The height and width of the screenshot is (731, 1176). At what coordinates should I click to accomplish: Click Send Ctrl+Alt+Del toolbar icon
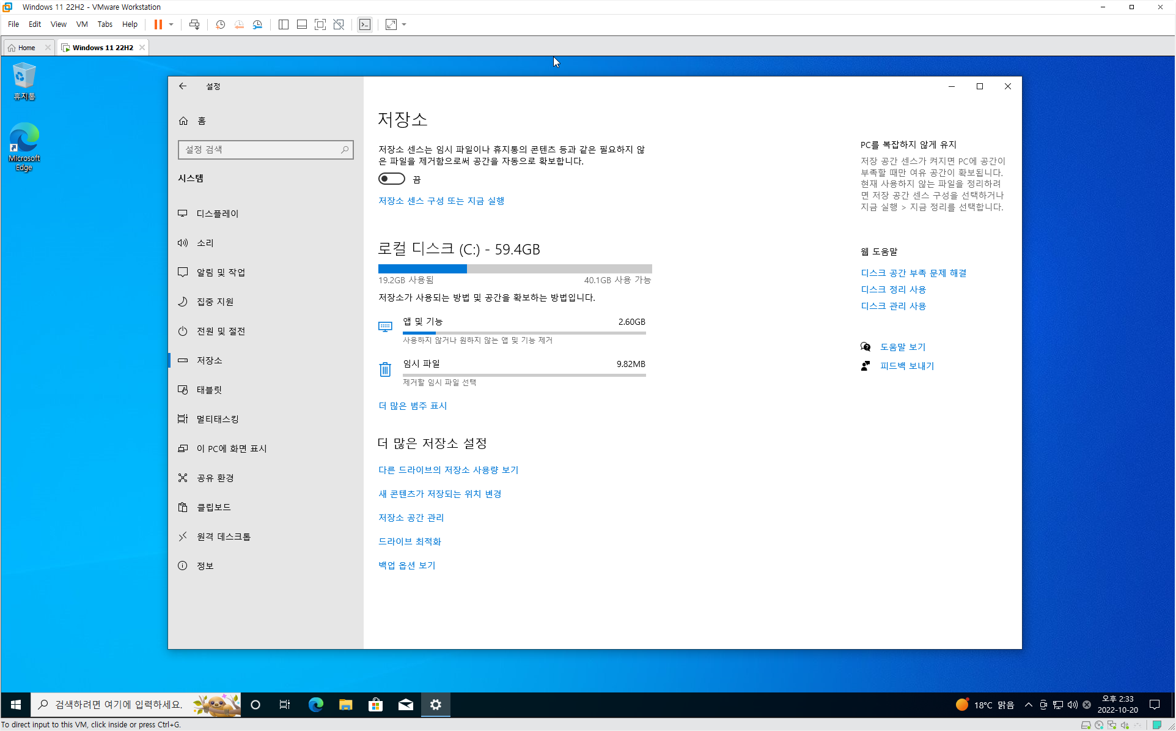tap(194, 24)
